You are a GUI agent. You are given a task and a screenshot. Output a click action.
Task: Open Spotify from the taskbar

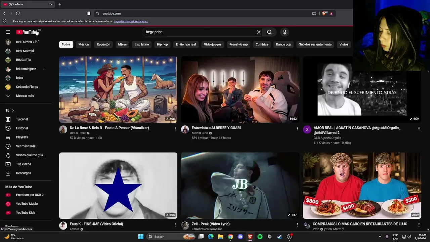click(x=260, y=237)
